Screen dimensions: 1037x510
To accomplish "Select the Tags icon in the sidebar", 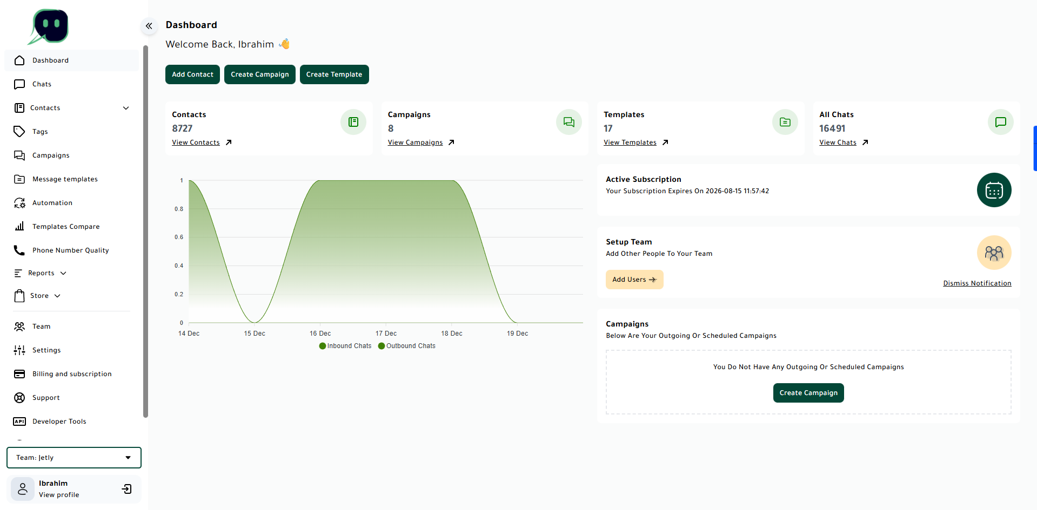I will pos(19,131).
